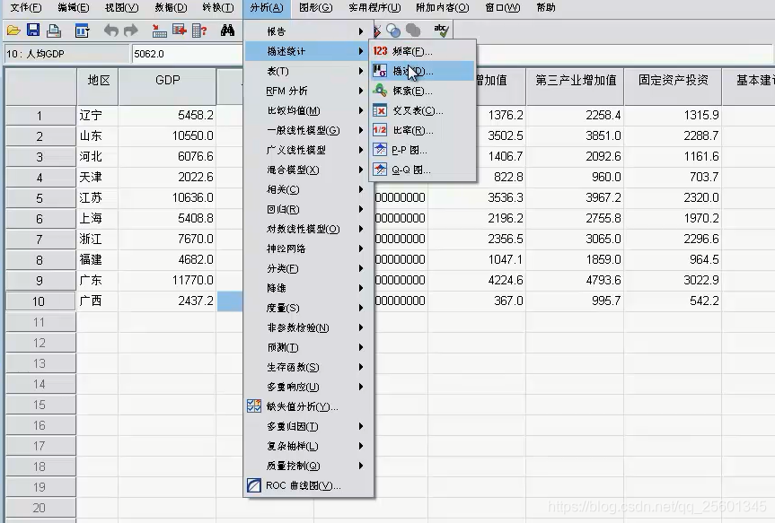
Task: Choose the 123 Frequencies (频率) submenu item
Action: (423, 51)
